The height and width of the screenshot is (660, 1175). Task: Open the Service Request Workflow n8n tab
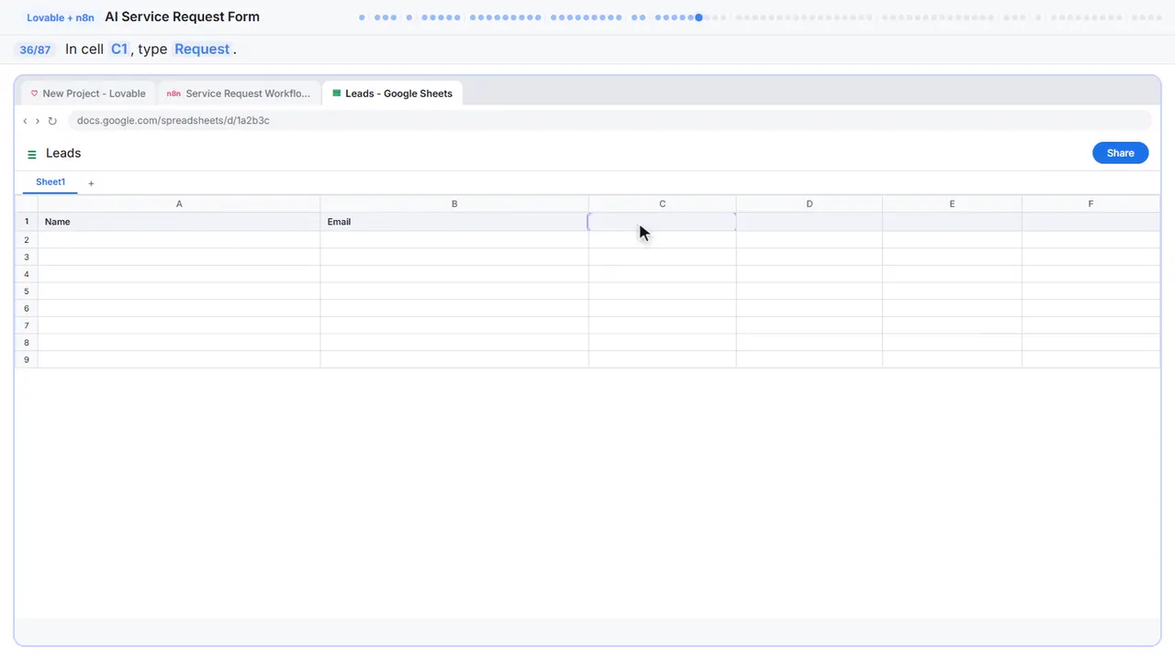[239, 93]
